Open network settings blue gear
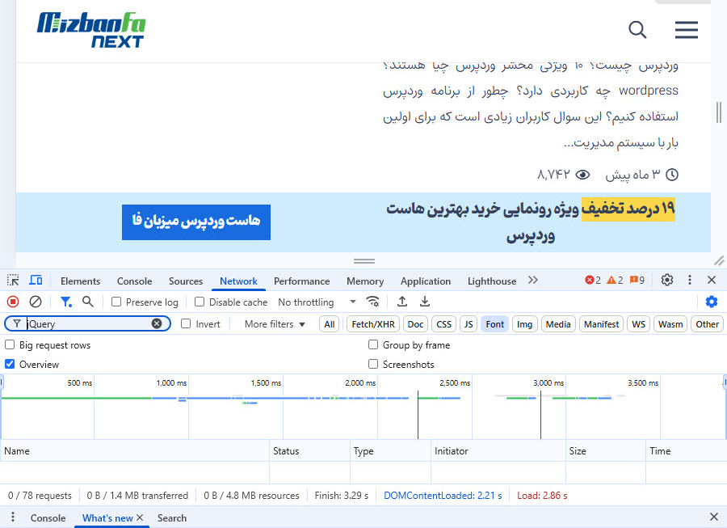Screen dimensions: 727x528 (712, 302)
